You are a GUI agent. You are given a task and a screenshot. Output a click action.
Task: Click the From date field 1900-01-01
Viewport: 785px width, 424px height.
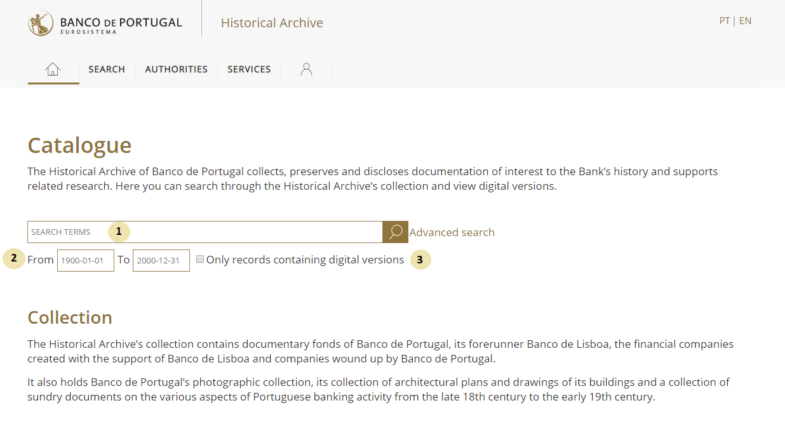coord(86,260)
